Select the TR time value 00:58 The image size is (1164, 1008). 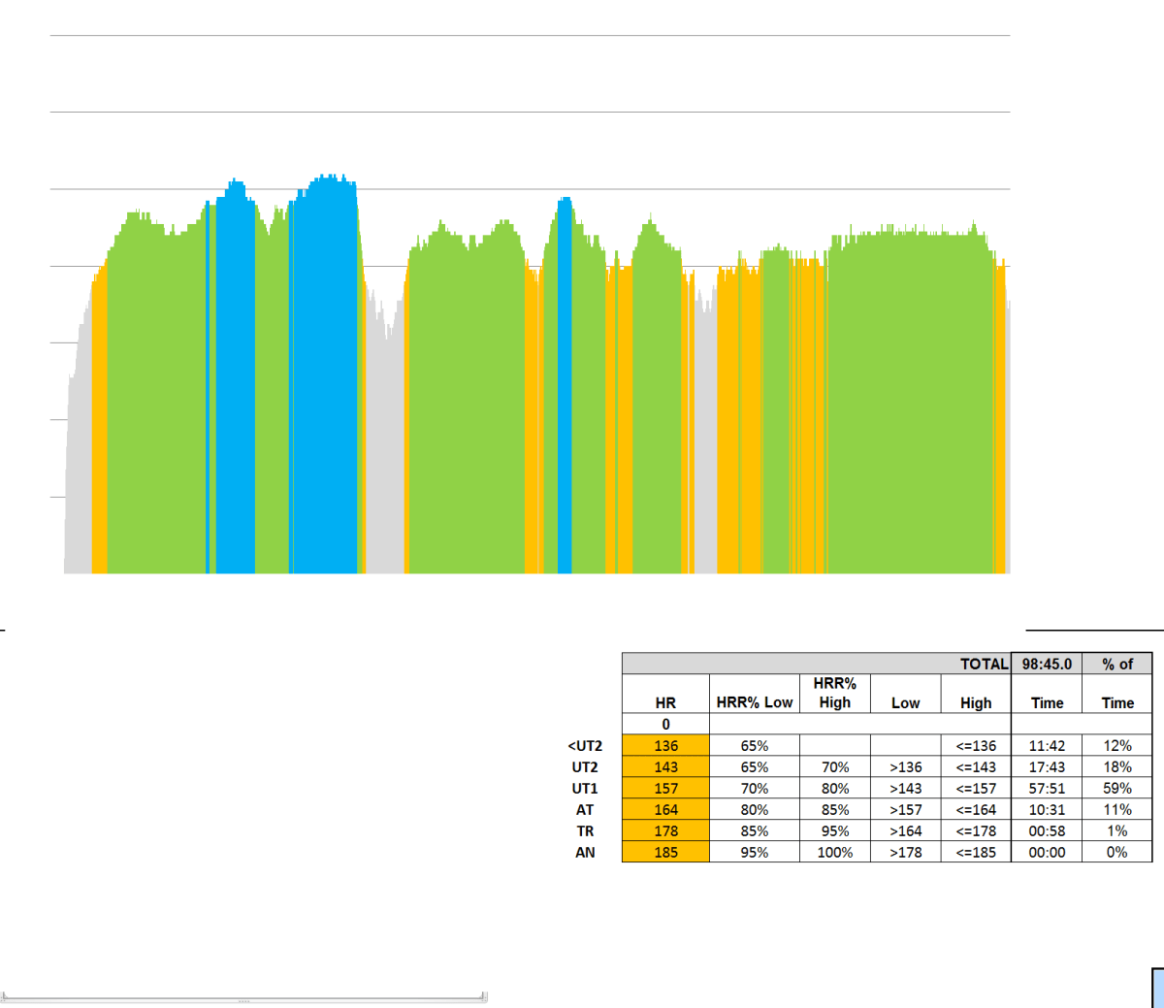click(x=1046, y=831)
